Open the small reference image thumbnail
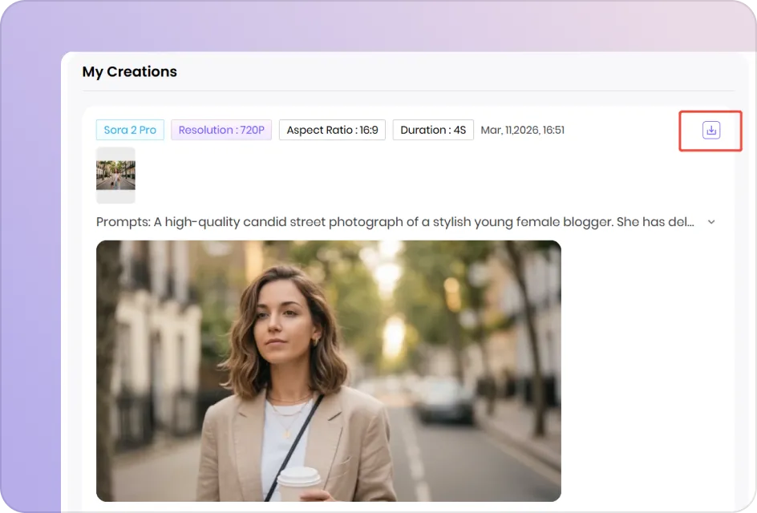Viewport: 757px width, 513px height. 115,176
